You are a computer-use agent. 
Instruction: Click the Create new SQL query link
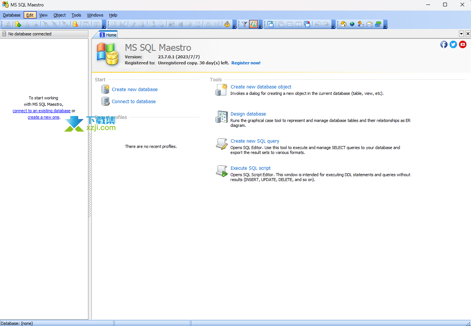click(x=255, y=141)
